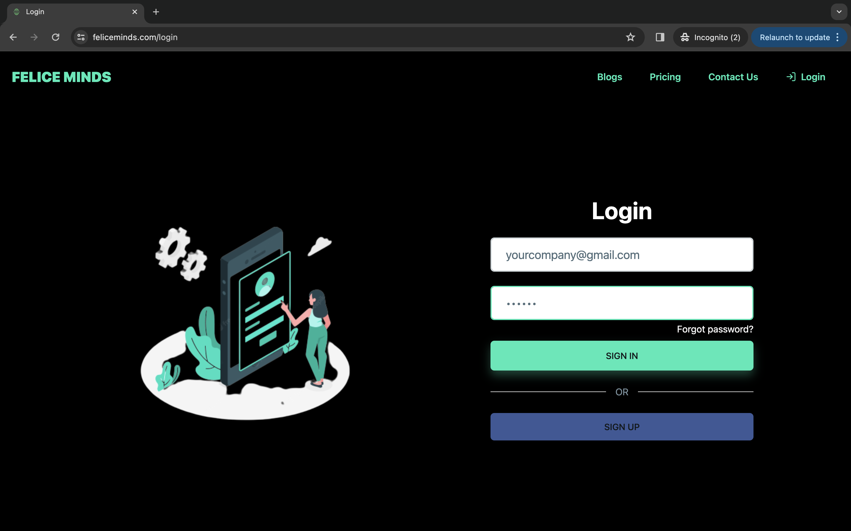Click the email input field placeholder
Viewport: 851px width, 531px height.
(x=622, y=255)
